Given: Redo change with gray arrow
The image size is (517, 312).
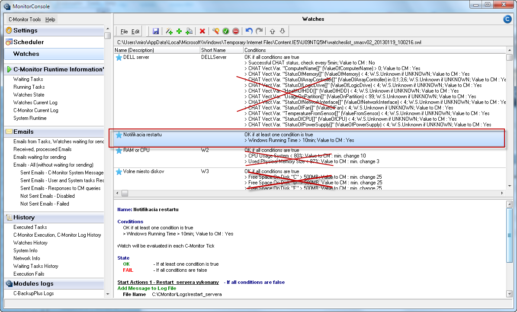Looking at the screenshot, I should coord(260,31).
